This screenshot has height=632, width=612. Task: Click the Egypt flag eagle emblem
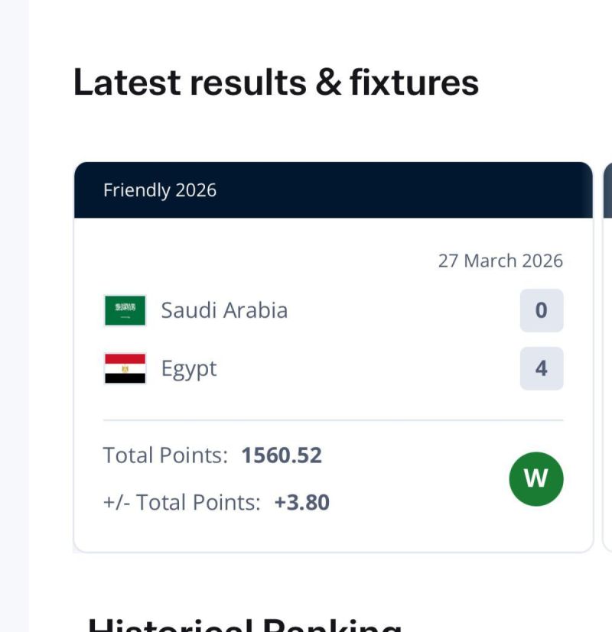coord(125,368)
